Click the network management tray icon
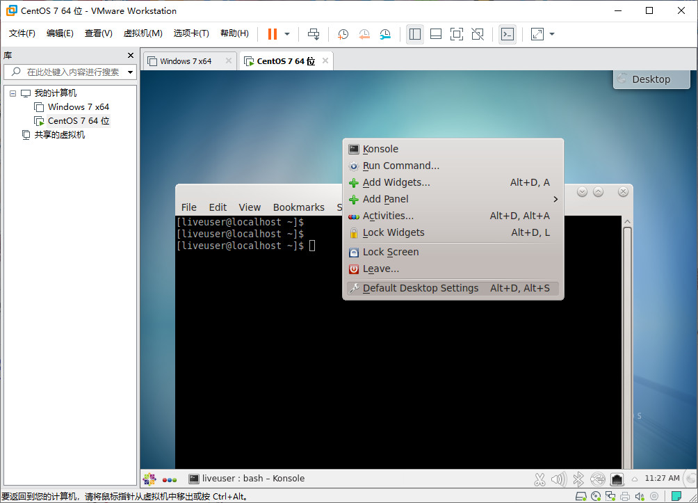The image size is (698, 503). (617, 479)
